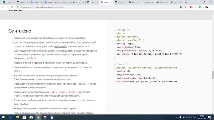
Task: Open the .editorconfig link
Action: click(61, 46)
